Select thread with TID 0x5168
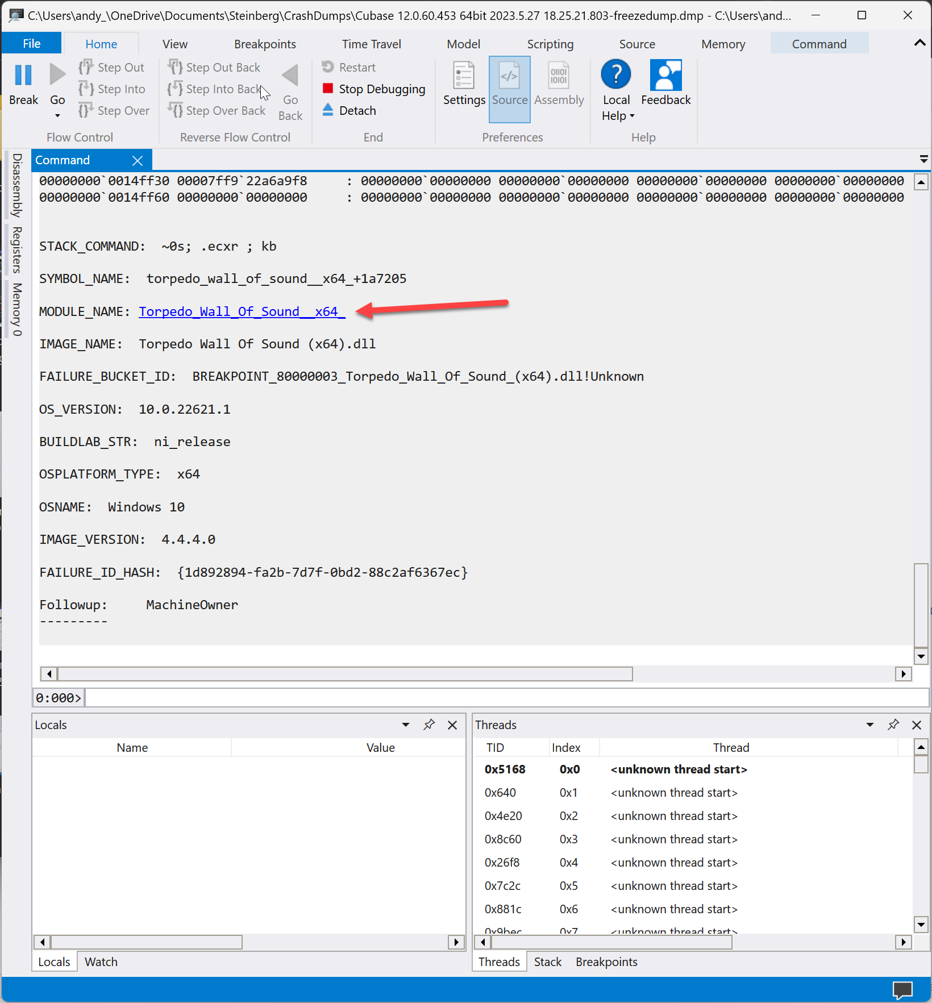The image size is (932, 1003). (x=693, y=769)
